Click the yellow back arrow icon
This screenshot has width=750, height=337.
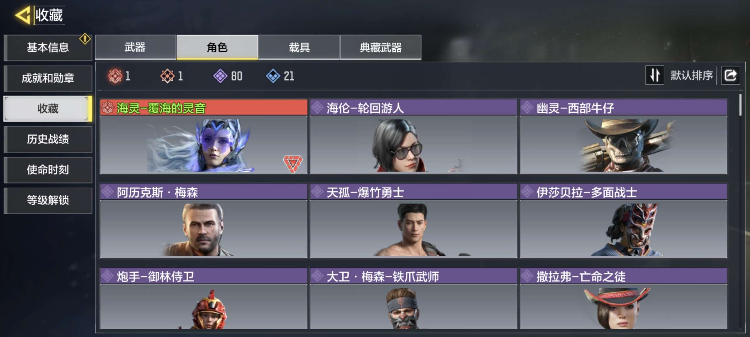[22, 15]
